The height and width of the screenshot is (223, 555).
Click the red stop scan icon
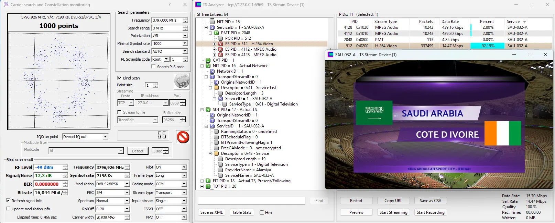tap(183, 137)
